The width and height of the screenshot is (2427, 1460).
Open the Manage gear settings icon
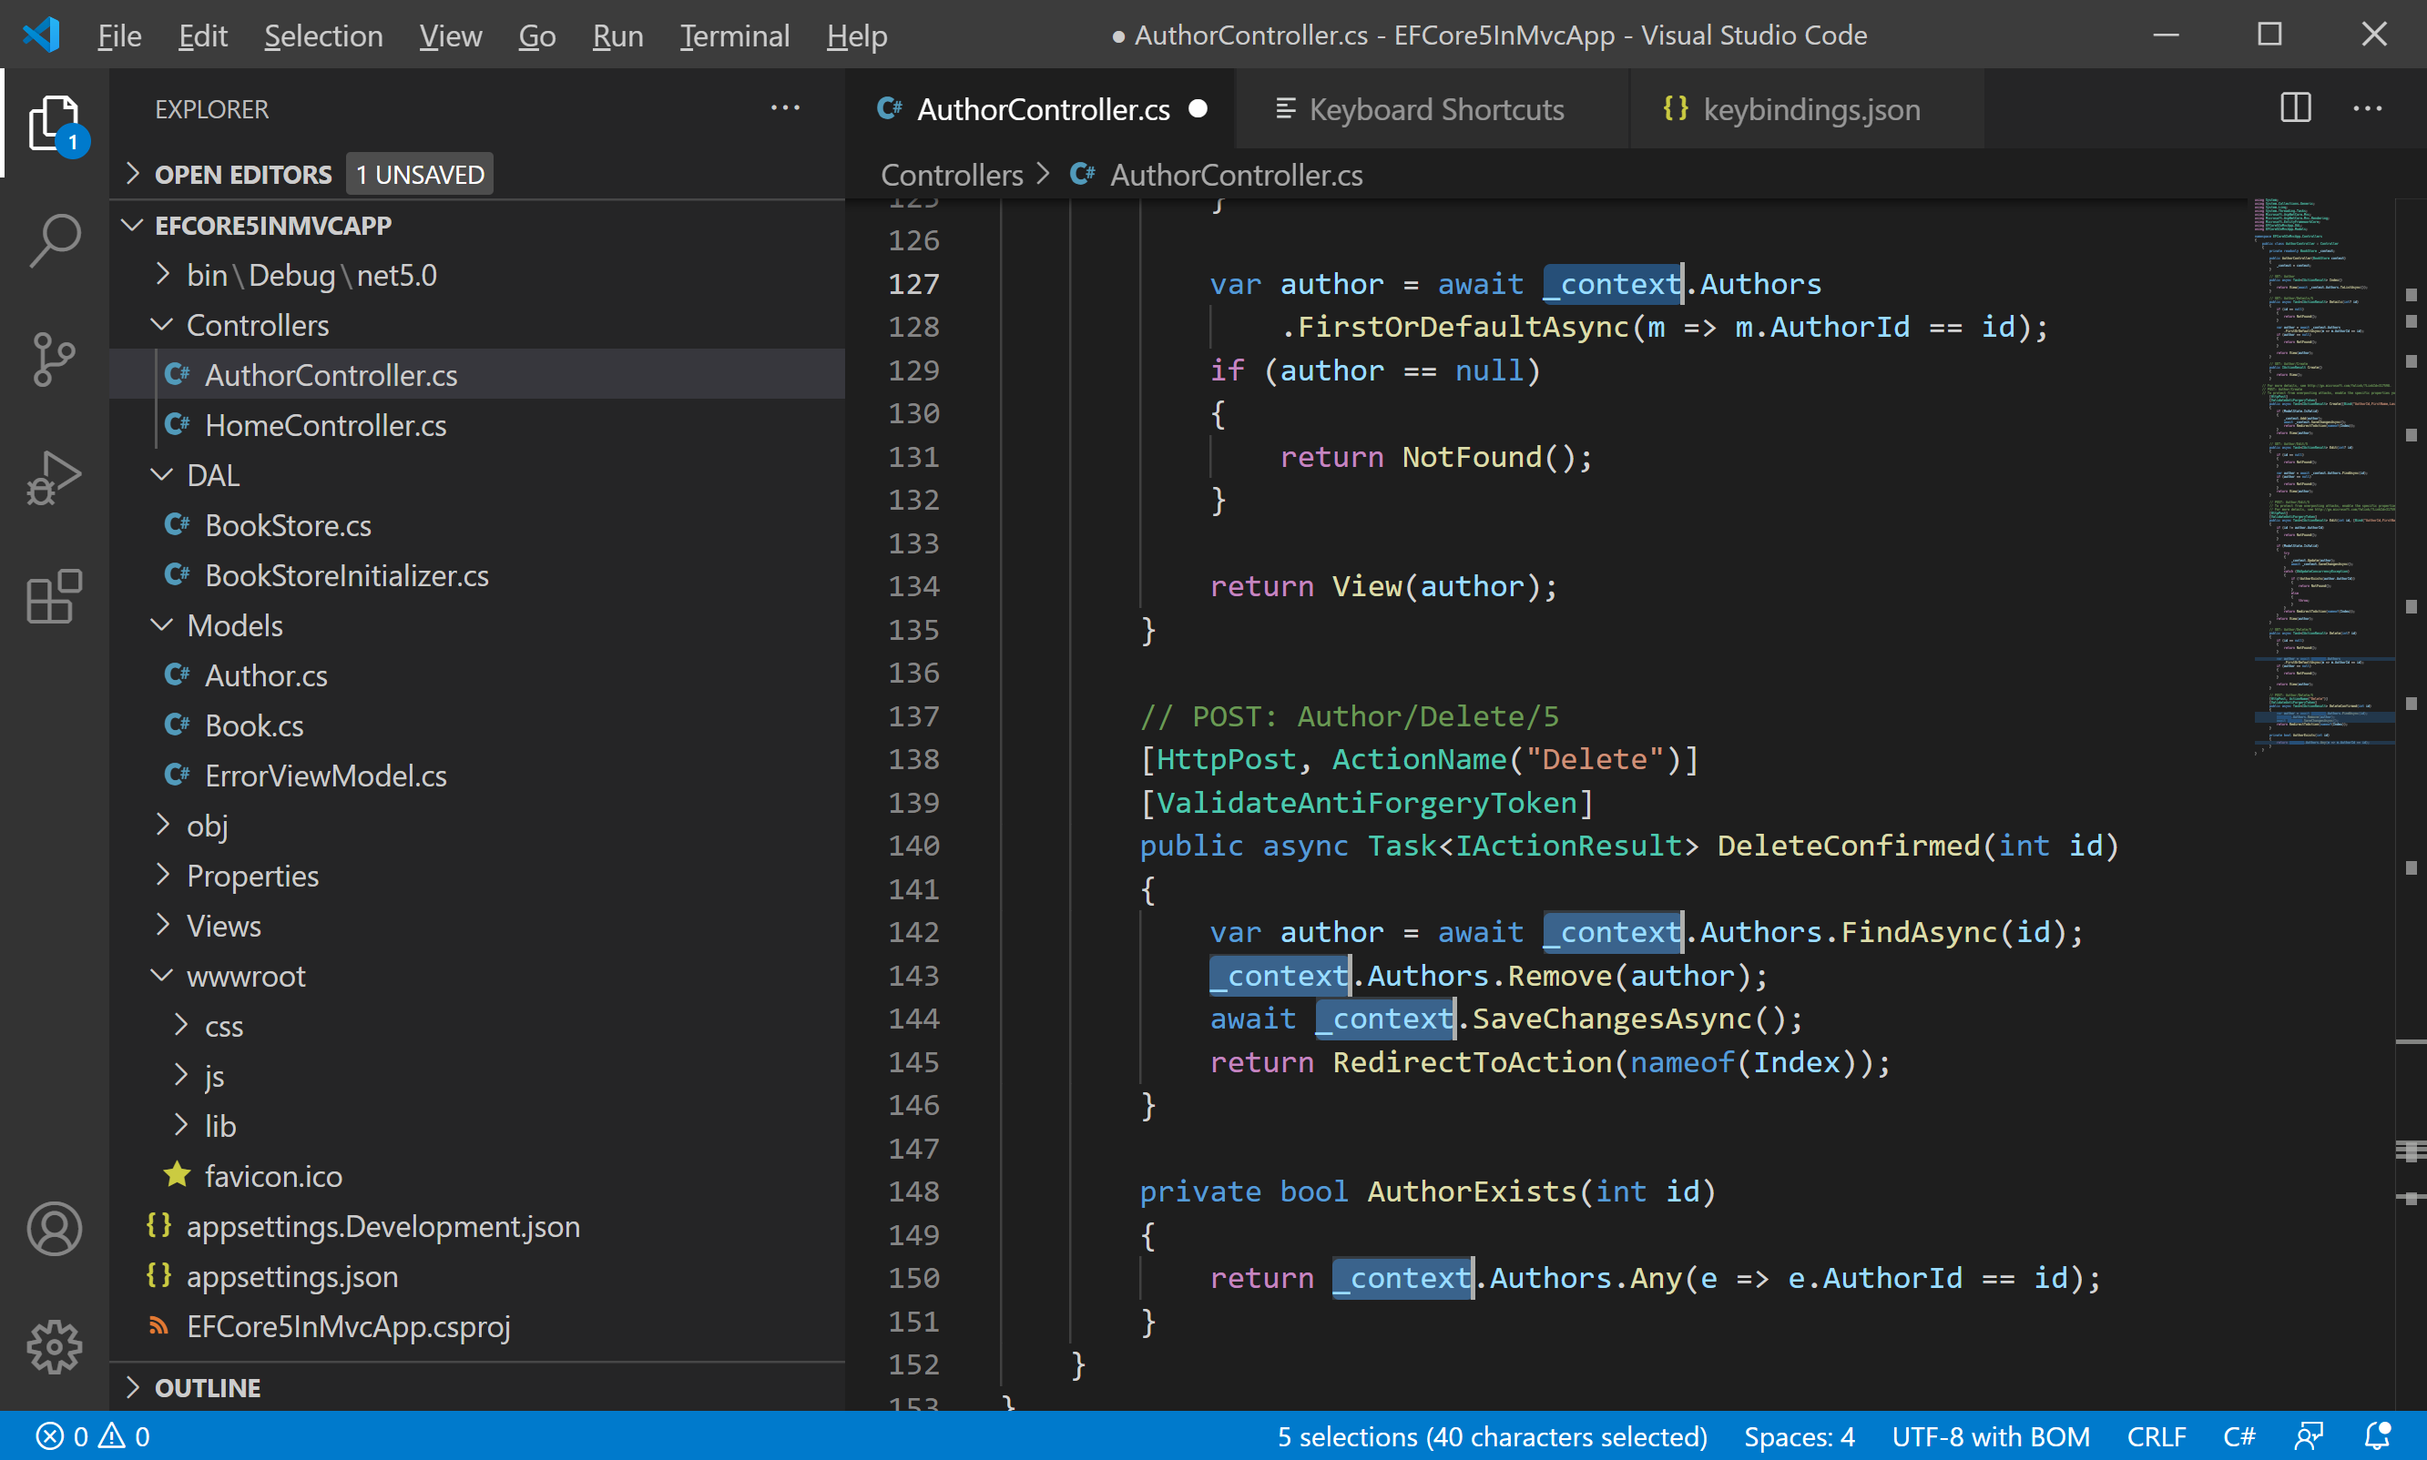coord(54,1347)
